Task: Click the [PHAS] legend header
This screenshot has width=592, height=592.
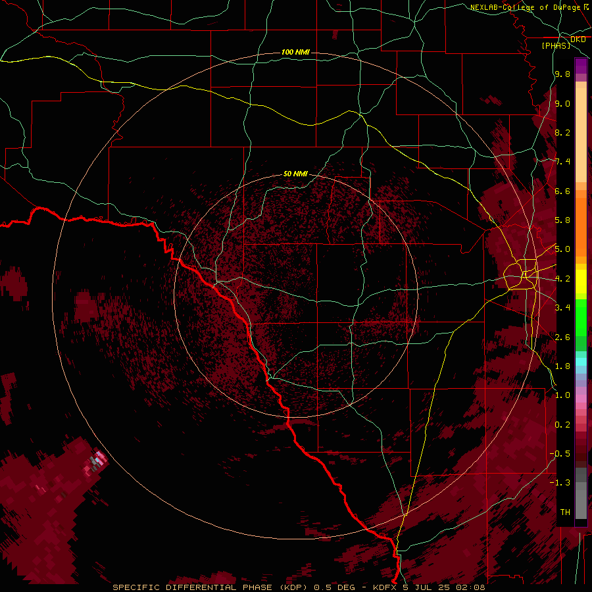Action: (556, 45)
